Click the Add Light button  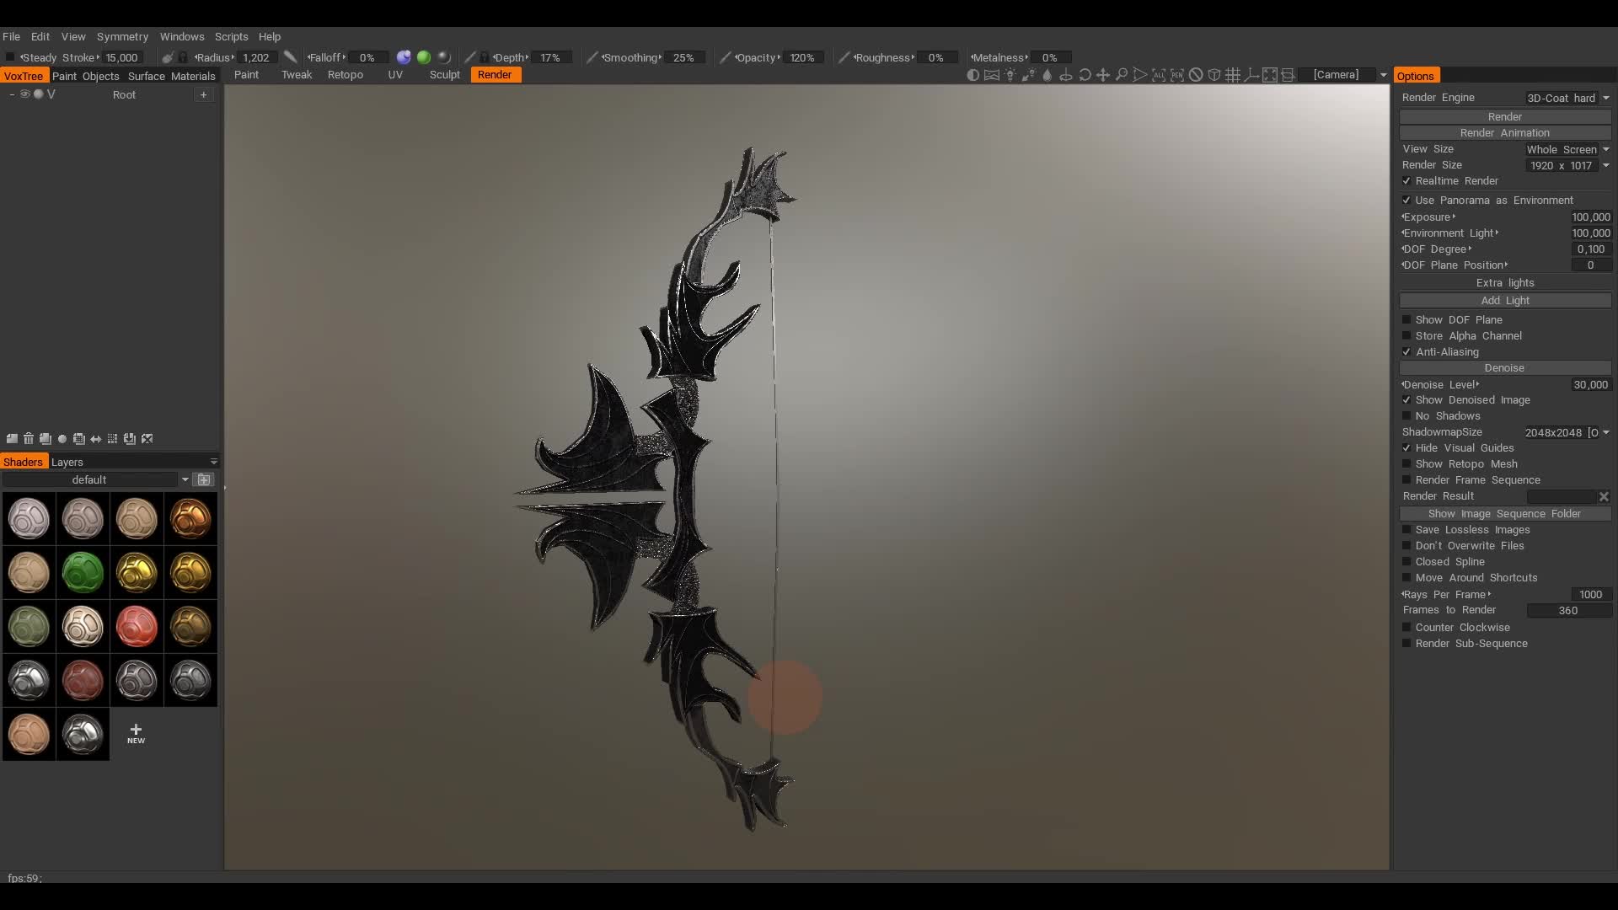tap(1505, 300)
